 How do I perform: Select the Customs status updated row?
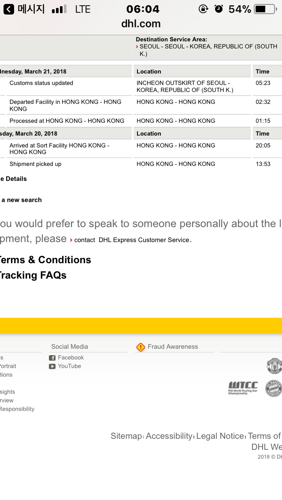pos(41,83)
